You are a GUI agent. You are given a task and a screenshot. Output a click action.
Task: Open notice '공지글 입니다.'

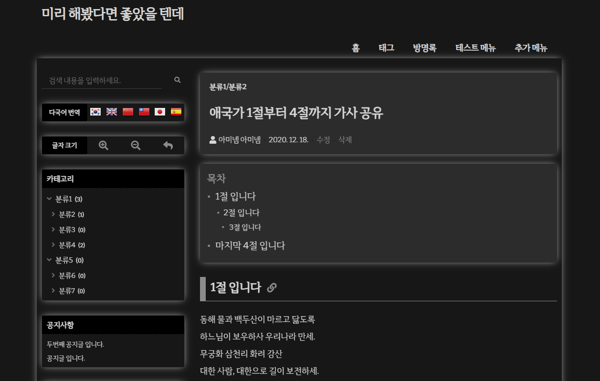(x=66, y=358)
